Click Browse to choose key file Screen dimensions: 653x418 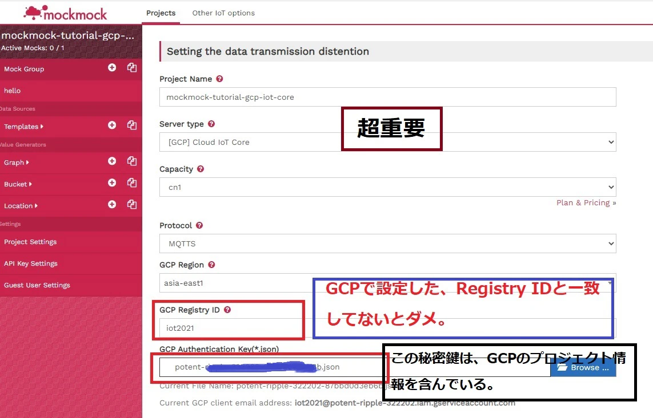coord(583,367)
